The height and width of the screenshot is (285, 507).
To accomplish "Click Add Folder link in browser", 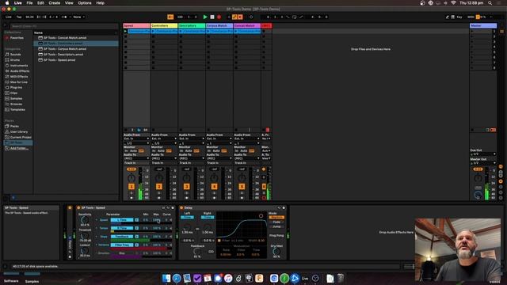I will point(19,148).
